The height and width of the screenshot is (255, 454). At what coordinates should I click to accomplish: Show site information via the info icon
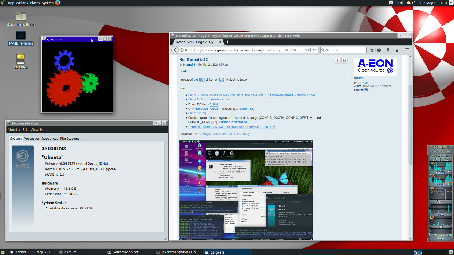[x=182, y=50]
